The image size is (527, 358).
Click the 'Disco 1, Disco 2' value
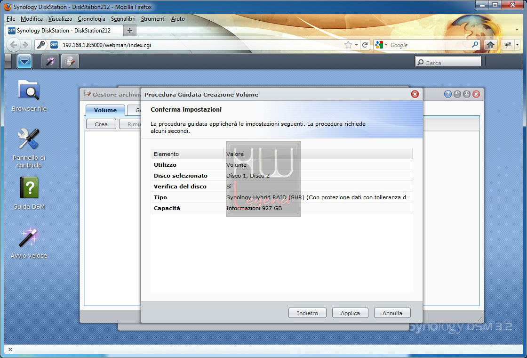248,176
